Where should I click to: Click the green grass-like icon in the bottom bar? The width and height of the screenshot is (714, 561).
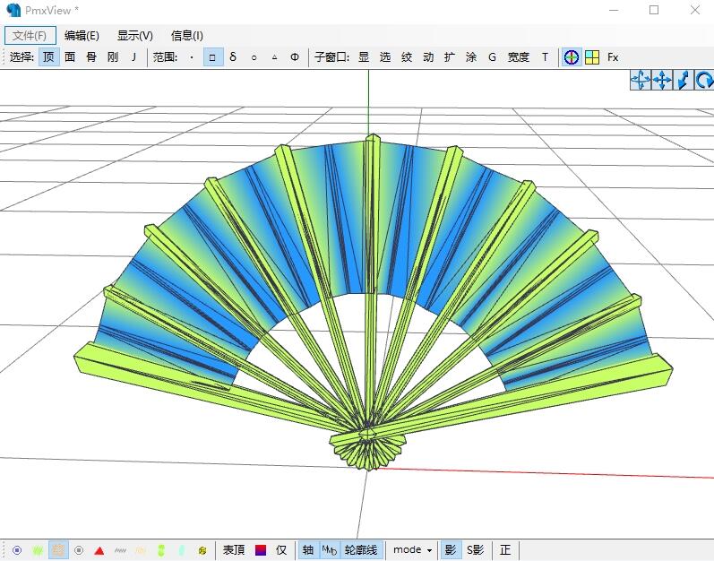click(38, 550)
